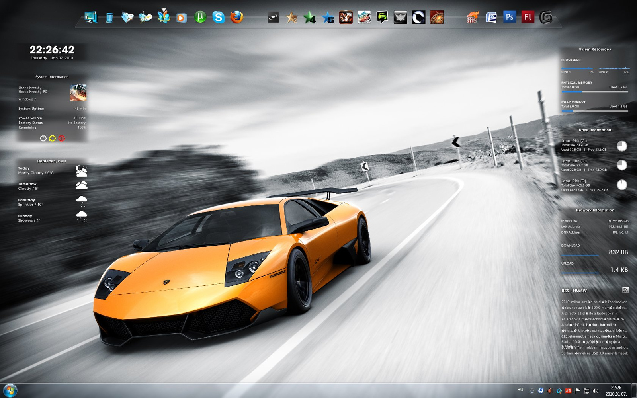637x398 pixels.
Task: Open RSS headline starting with CES
Action: (x=594, y=336)
